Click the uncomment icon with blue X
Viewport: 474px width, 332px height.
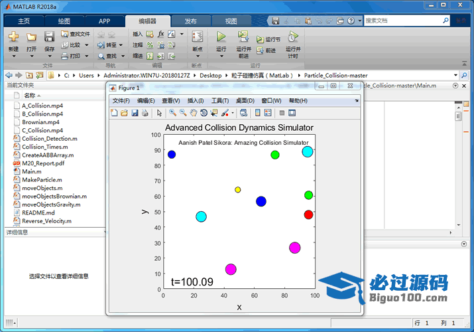click(161, 45)
